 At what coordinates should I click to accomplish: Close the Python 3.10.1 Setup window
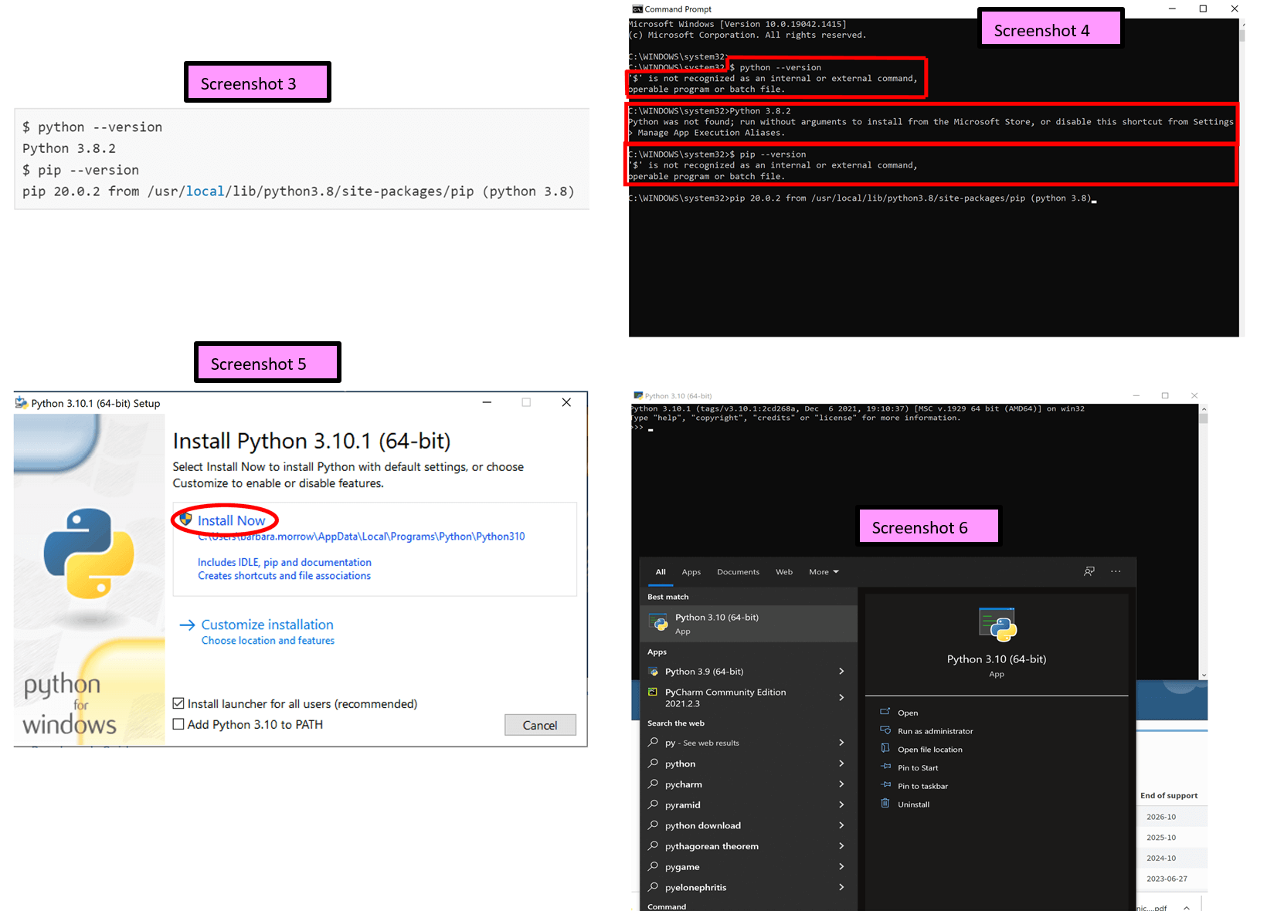566,402
